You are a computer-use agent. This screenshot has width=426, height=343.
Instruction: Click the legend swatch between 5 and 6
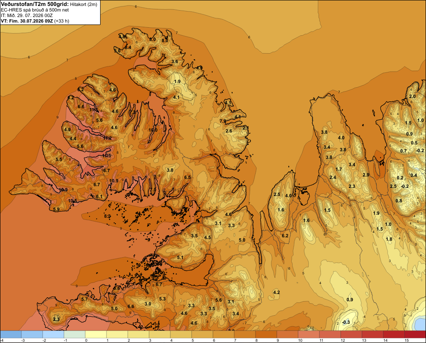202,334
